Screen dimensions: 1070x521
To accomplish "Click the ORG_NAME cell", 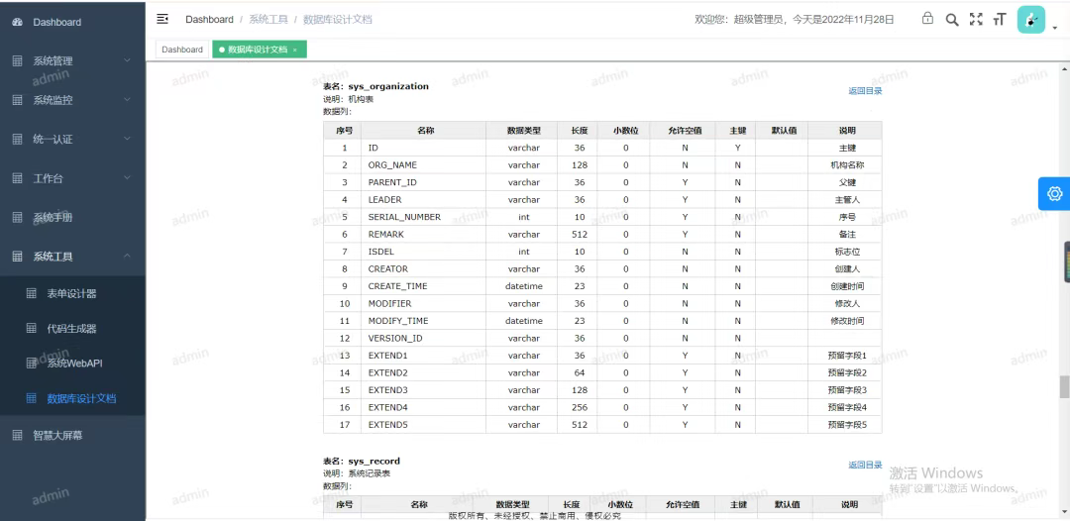I will coord(423,165).
